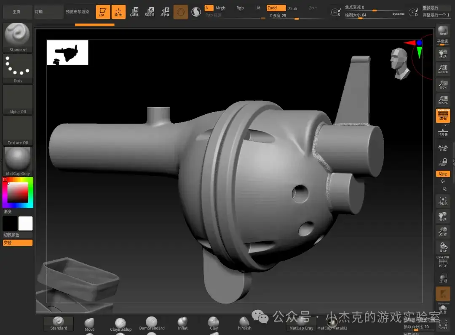
Task: Click the Xpose button
Action: click(443, 323)
